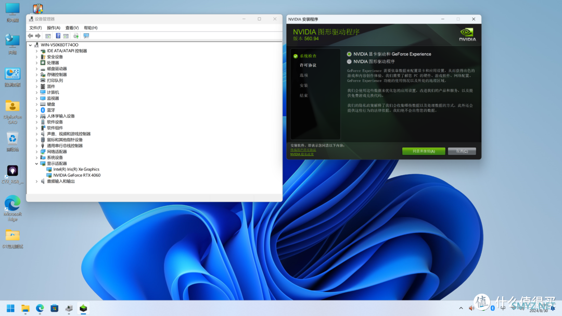Open the 回收站 desktop icon
The height and width of the screenshot is (316, 562).
(12, 142)
